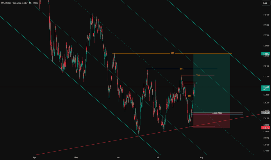Image resolution: width=271 pixels, height=160 pixels.
Task: Click the 1.35100 price axis label
Action: 266,145
